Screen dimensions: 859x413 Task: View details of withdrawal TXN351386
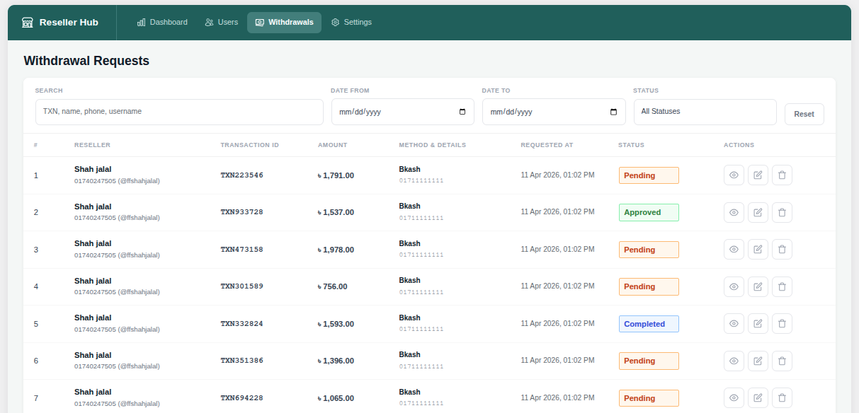(734, 361)
